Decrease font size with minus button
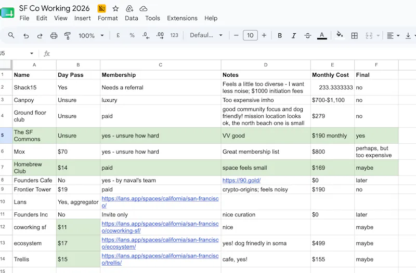Screen dimensions: 416x273 [x=236, y=35]
